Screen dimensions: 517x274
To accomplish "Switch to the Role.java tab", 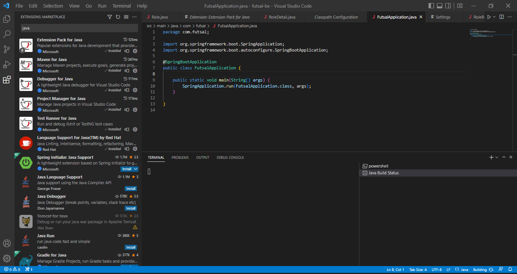I will click(x=159, y=17).
